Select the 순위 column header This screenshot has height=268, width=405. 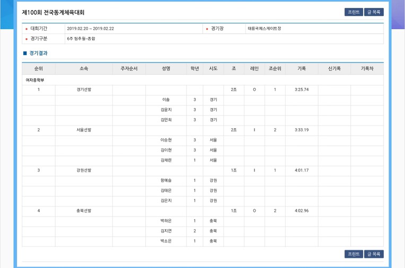click(x=39, y=69)
